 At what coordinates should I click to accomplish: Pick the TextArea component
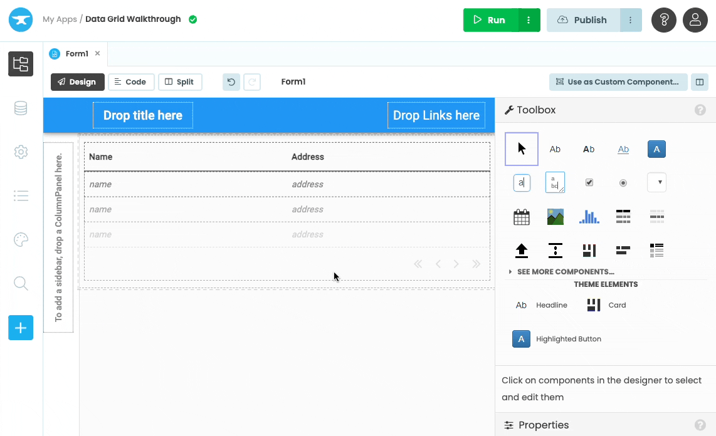click(555, 182)
